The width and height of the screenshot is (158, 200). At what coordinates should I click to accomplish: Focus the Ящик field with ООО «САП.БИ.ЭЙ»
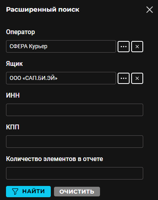[61, 78]
